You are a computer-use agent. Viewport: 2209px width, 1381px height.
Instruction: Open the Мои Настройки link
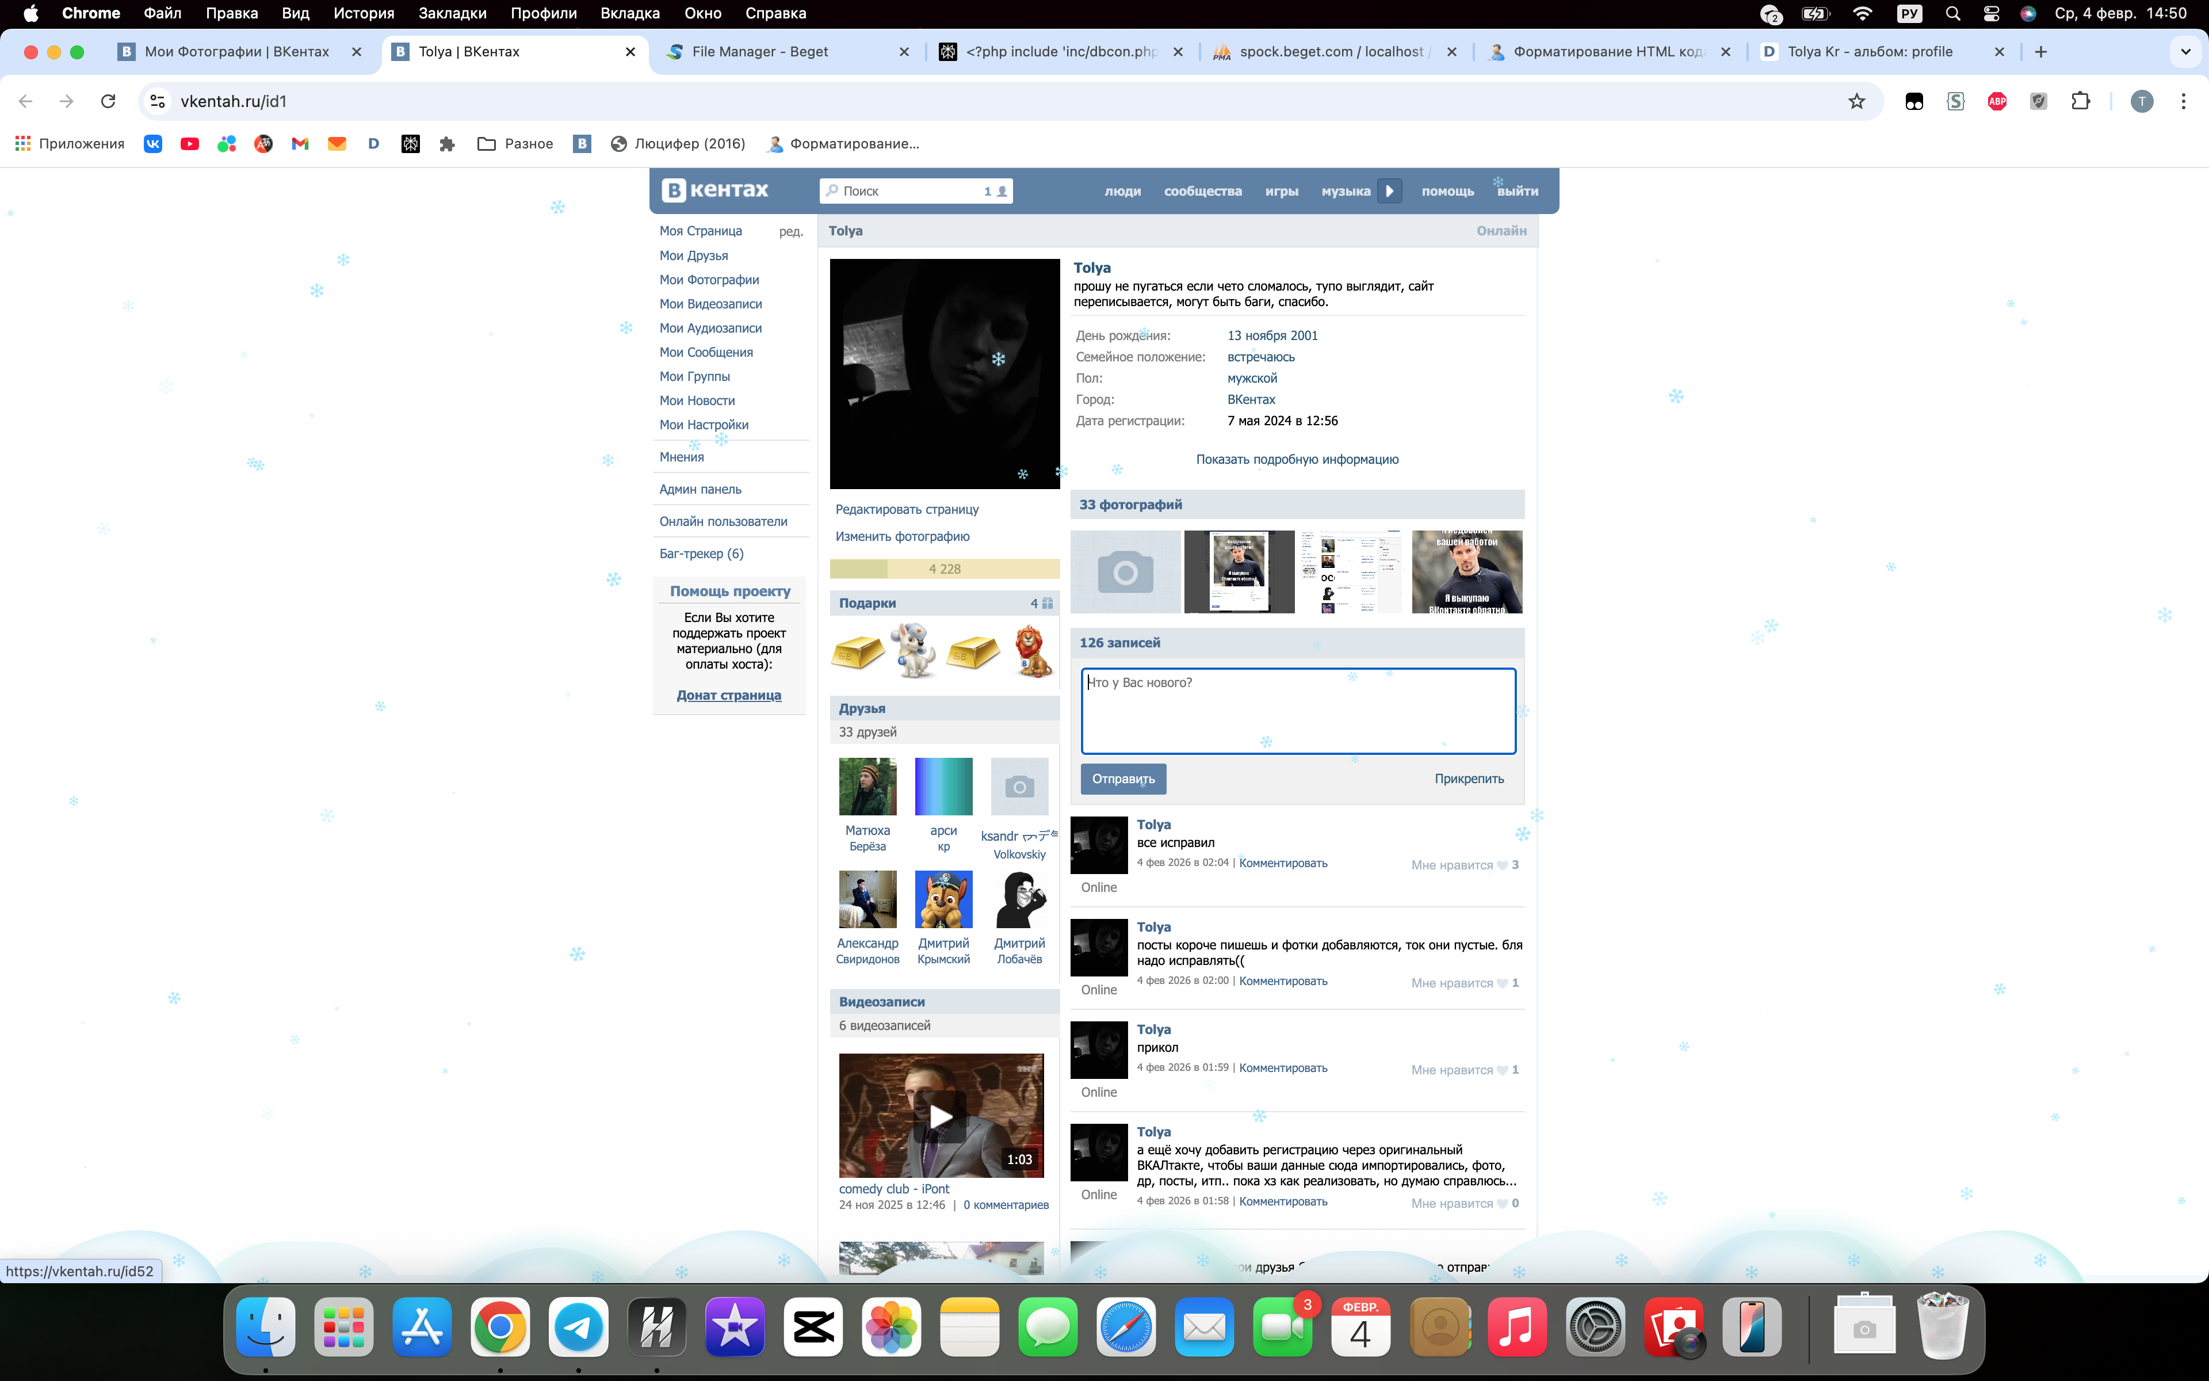704,425
